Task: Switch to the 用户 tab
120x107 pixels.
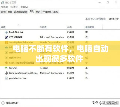Action: (38, 12)
